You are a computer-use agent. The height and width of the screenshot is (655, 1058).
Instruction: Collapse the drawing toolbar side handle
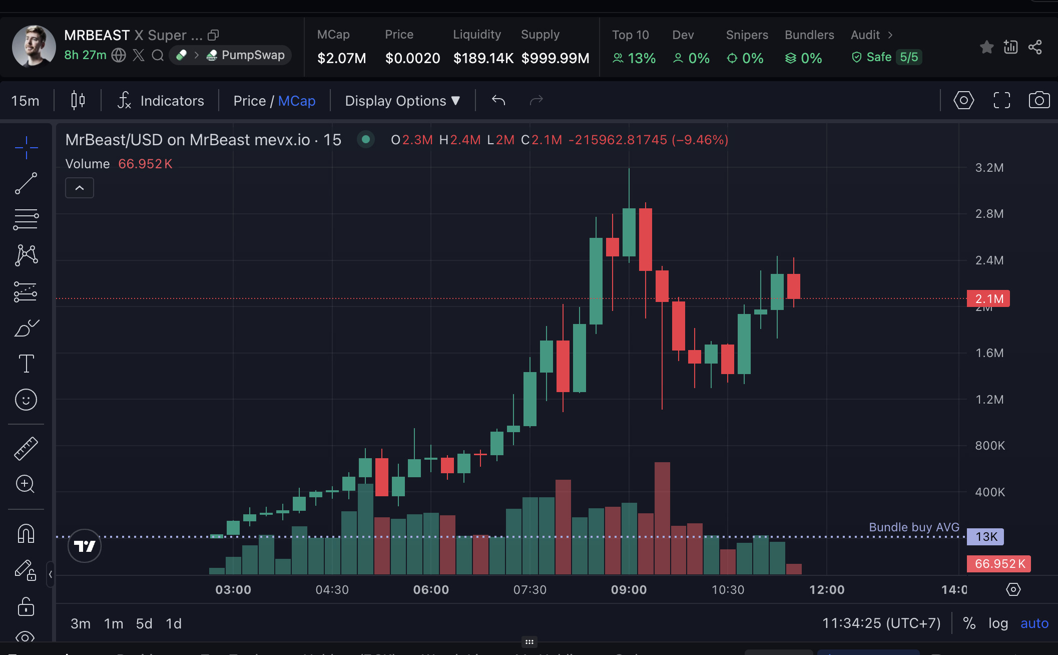click(50, 574)
